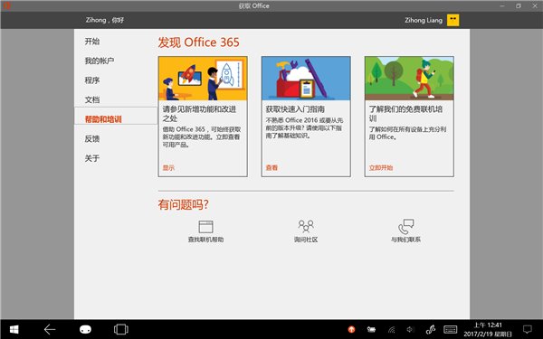Image resolution: width=543 pixels, height=339 pixels.
Task: Click the 了解我们的免费联机培训 card title
Action: click(x=405, y=114)
